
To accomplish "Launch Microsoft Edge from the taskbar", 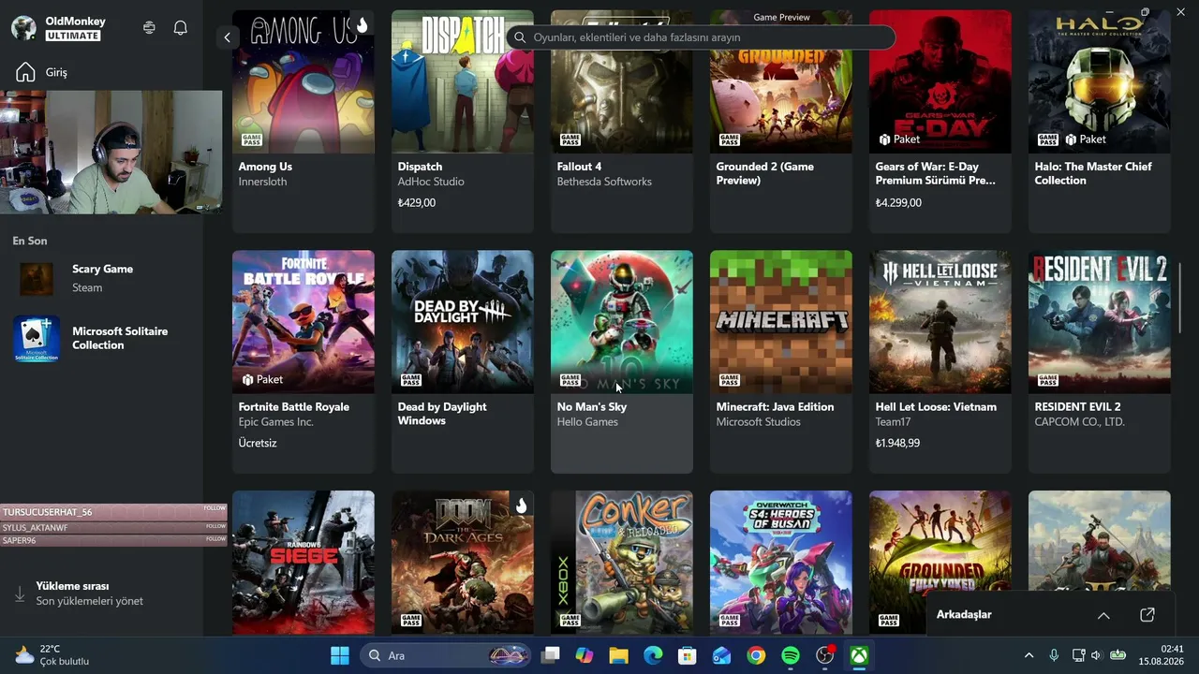I will 653,655.
